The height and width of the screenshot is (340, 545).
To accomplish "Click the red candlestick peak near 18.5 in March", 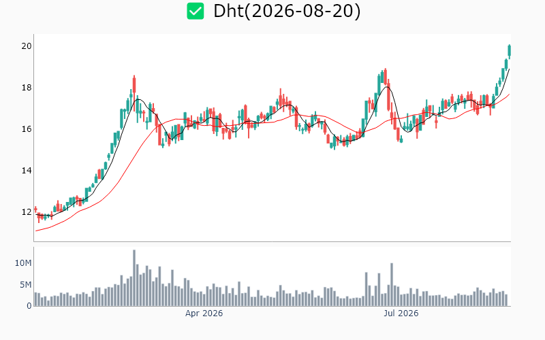I will pyautogui.click(x=134, y=85).
